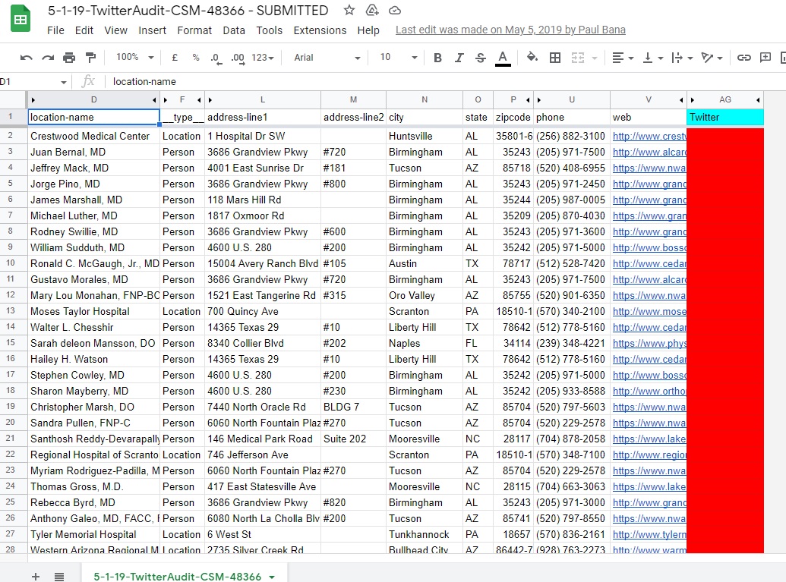
Task: Open the Extensions menu
Action: 320,30
